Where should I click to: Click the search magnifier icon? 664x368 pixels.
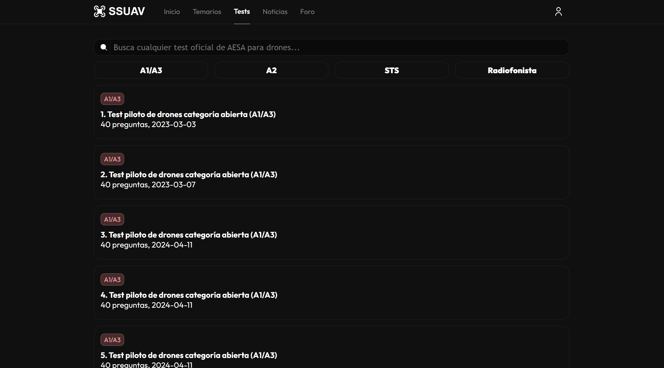(103, 47)
